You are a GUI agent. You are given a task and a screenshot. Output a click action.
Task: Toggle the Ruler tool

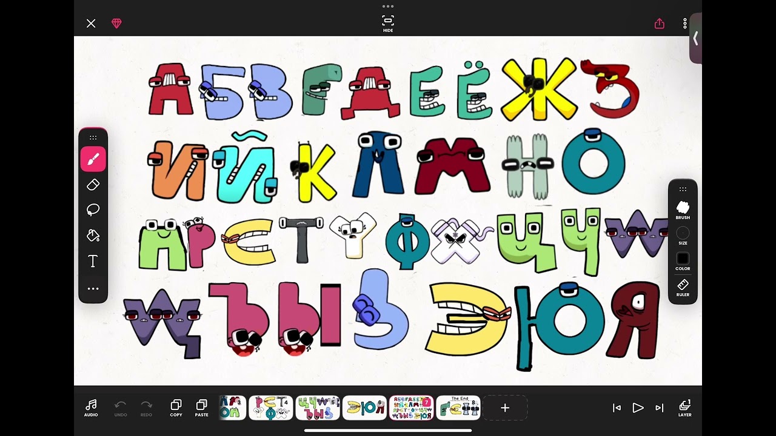683,288
